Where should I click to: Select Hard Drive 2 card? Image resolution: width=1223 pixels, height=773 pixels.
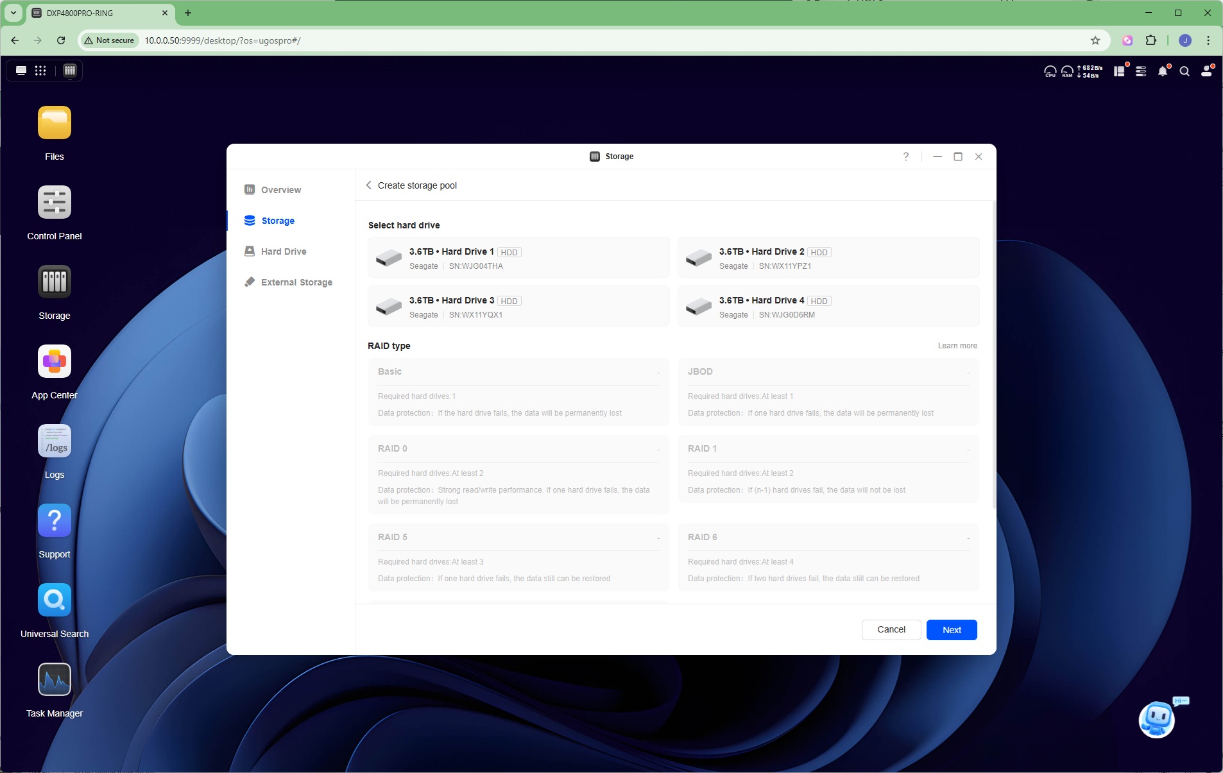point(828,258)
